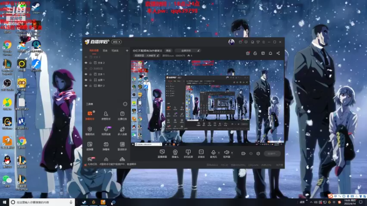Open the 歌词助手 tool
This screenshot has height=206, width=367.
[122, 146]
